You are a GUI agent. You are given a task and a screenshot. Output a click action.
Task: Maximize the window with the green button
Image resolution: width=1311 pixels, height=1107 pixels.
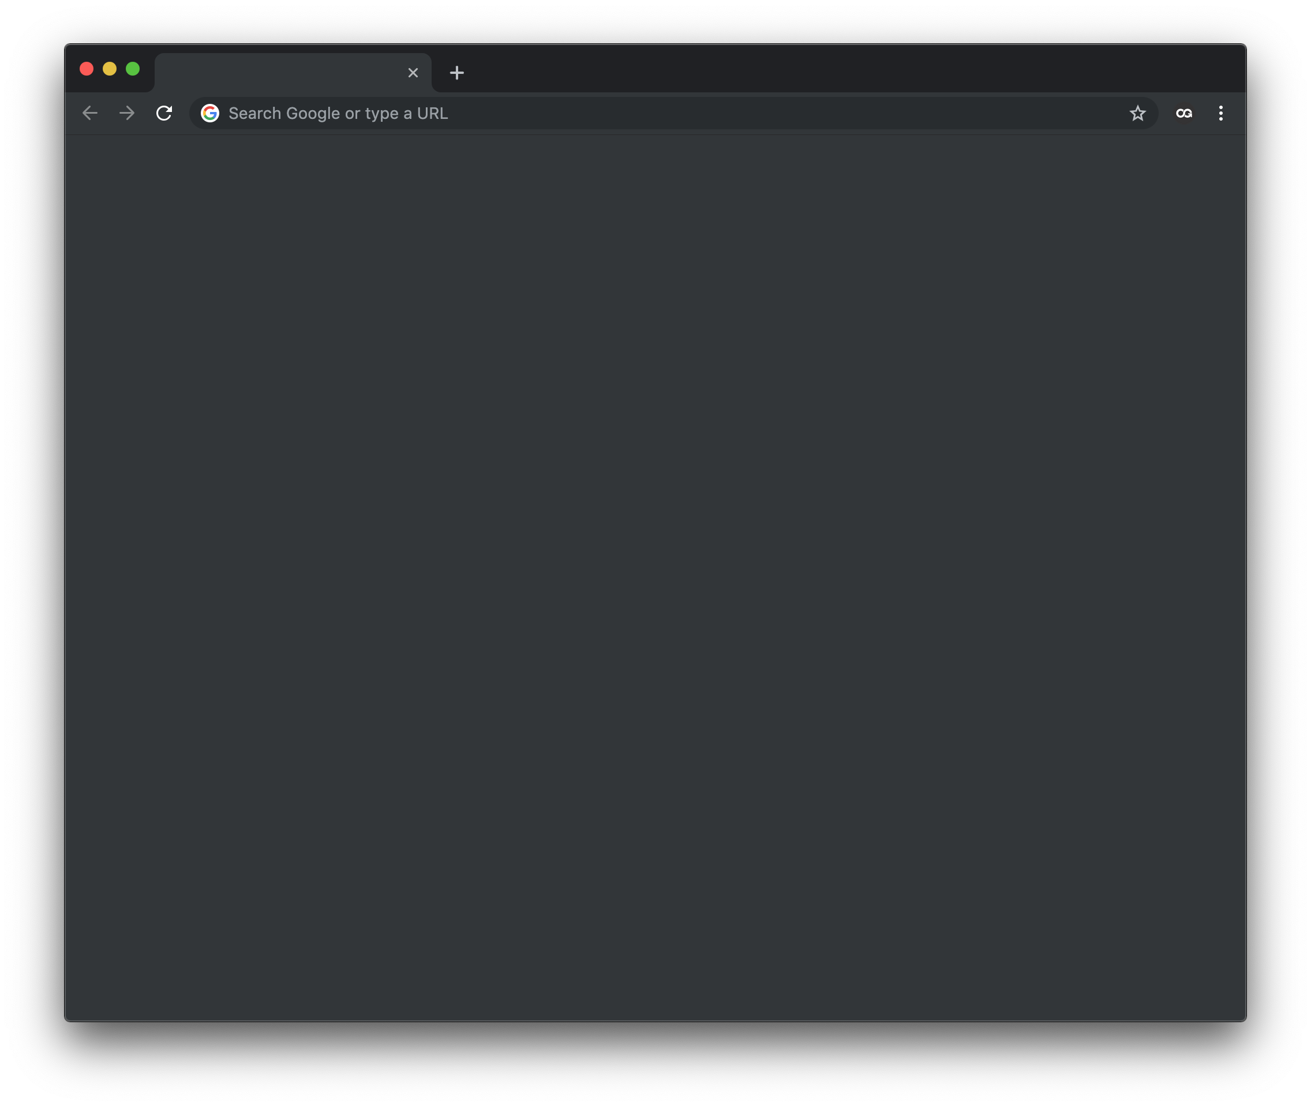132,69
